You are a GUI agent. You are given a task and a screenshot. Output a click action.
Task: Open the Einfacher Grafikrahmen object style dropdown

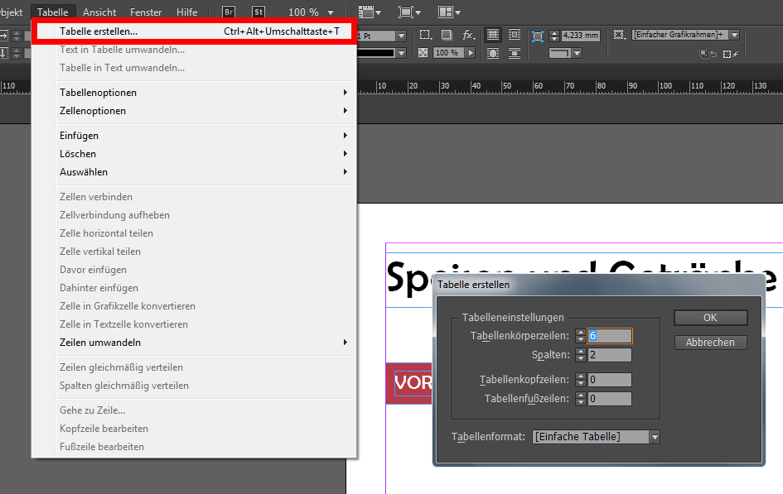732,35
